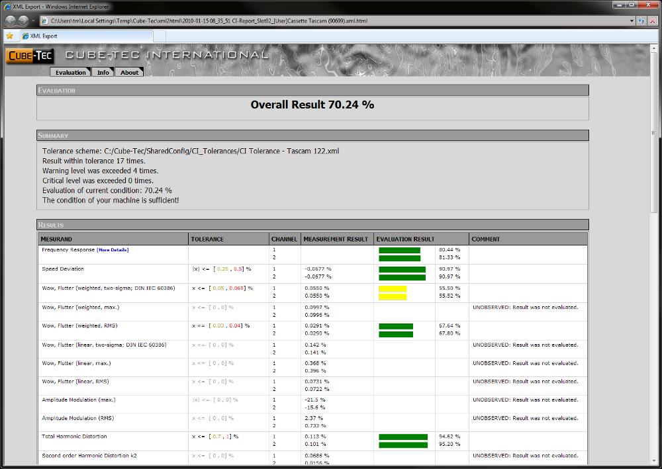The width and height of the screenshot is (662, 469).
Task: Click the browser Back arrow button
Action: click(11, 21)
